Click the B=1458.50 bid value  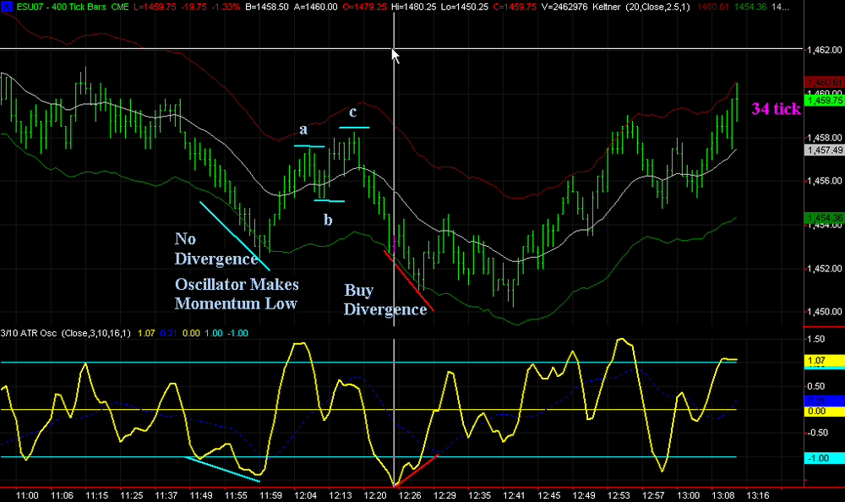pos(269,7)
